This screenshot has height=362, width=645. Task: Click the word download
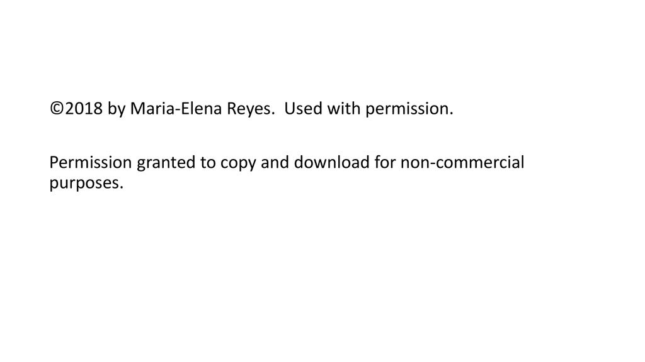click(x=331, y=163)
